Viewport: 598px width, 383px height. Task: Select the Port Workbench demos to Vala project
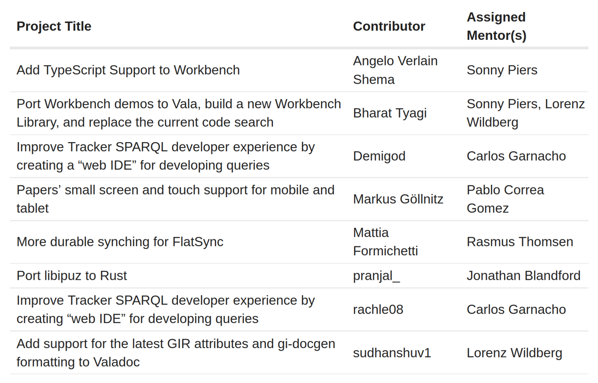[x=178, y=113]
